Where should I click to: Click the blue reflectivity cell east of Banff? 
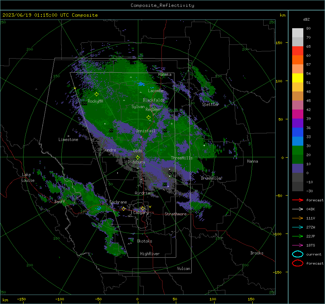tap(98, 208)
